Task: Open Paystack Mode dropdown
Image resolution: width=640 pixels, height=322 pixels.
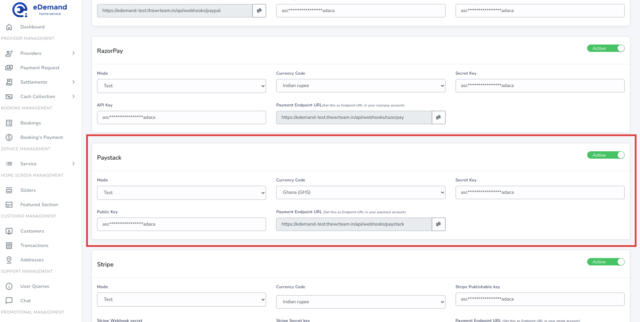Action: (181, 193)
